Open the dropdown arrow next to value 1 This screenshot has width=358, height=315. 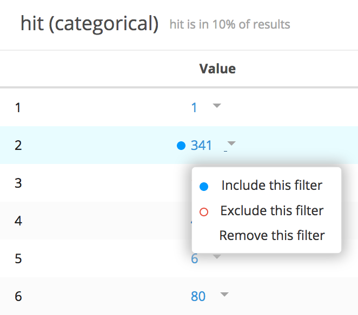click(217, 106)
